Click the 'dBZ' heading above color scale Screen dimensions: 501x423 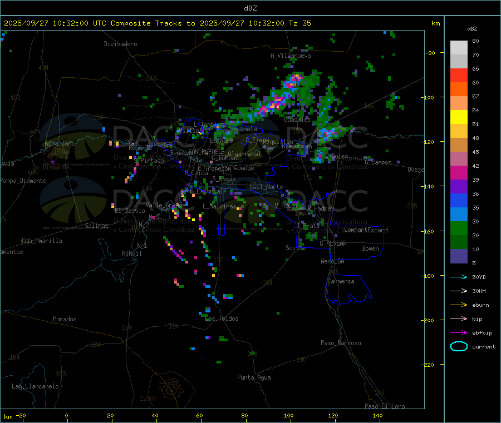[x=472, y=29]
